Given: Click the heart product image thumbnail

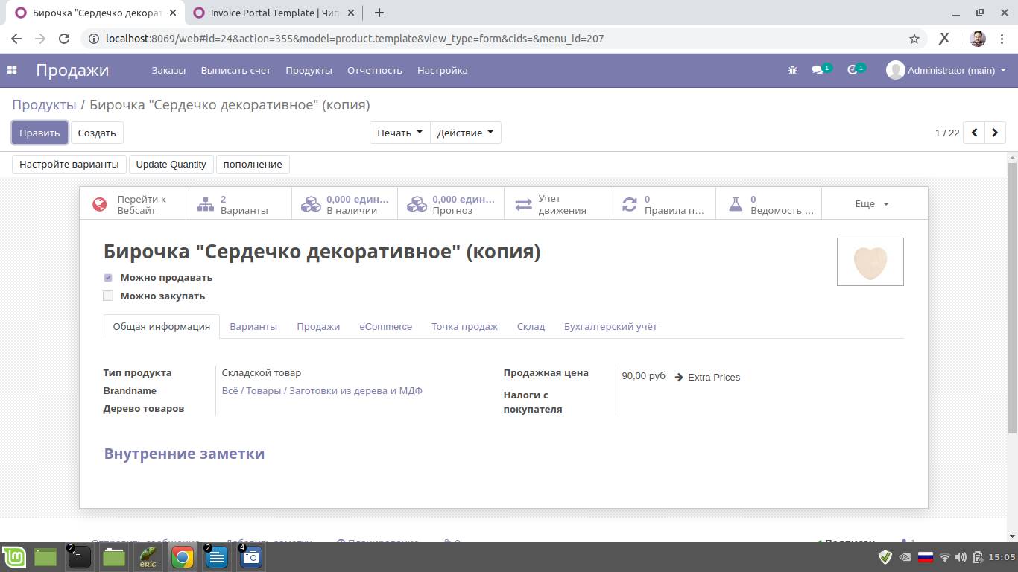Looking at the screenshot, I should pyautogui.click(x=870, y=262).
